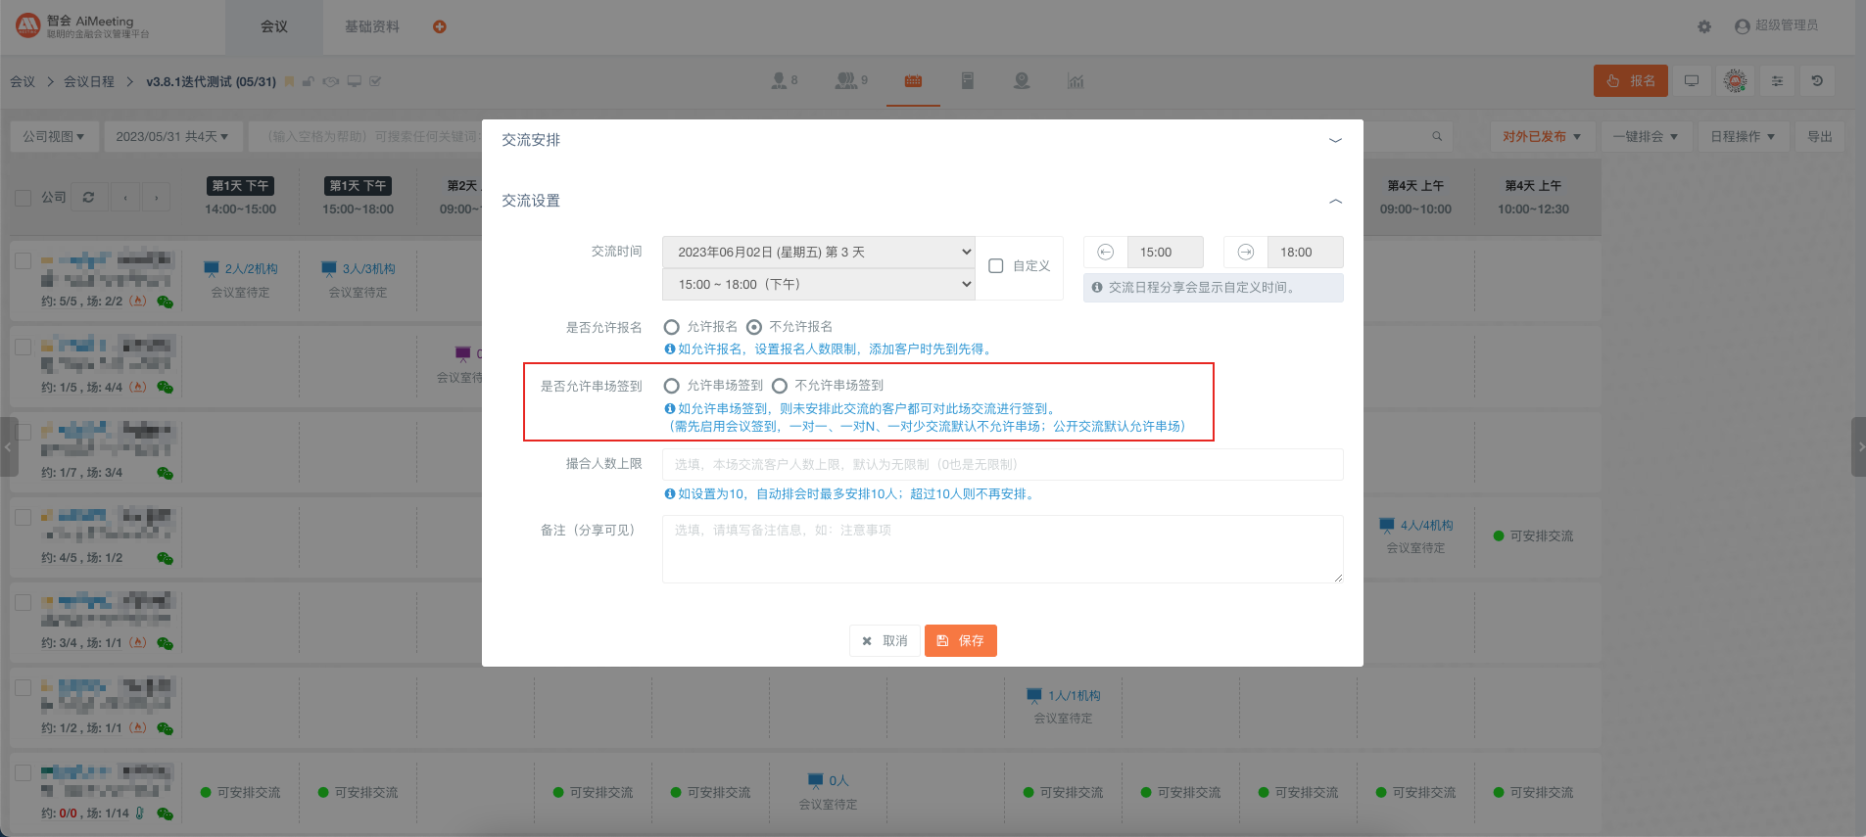This screenshot has width=1866, height=837.
Task: Click the QR code icon near 报名
Action: pos(1735,81)
